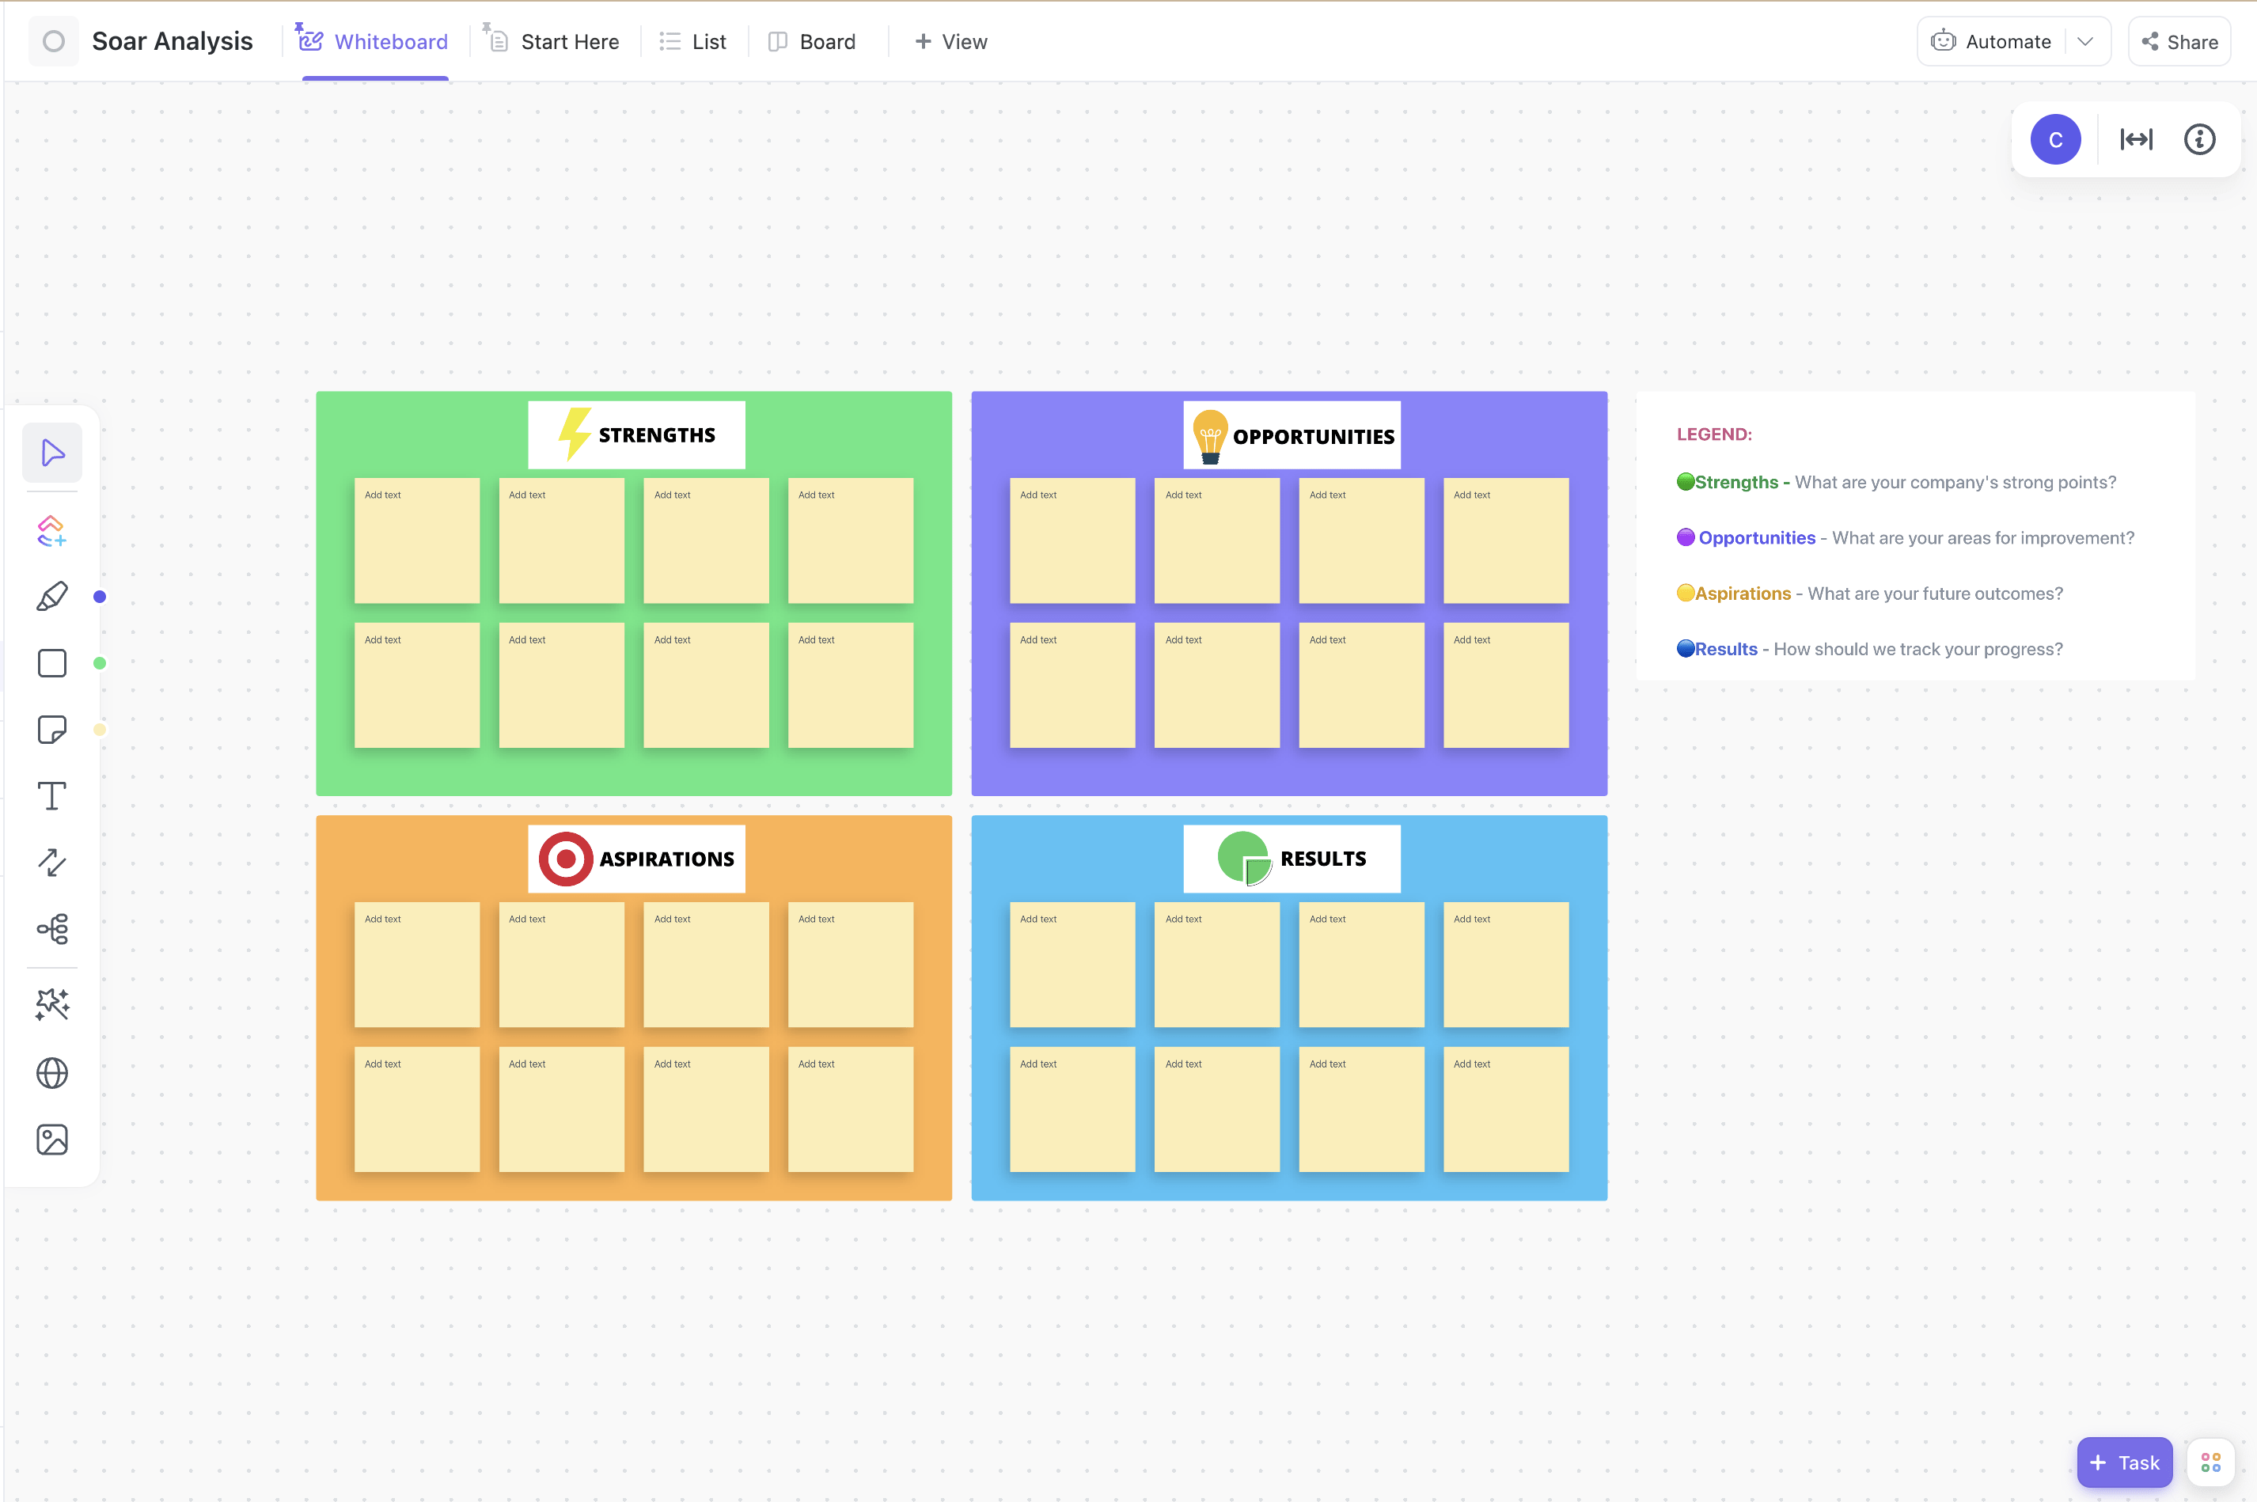This screenshot has width=2257, height=1502.
Task: Expand the Automate options chevron
Action: 2084,40
